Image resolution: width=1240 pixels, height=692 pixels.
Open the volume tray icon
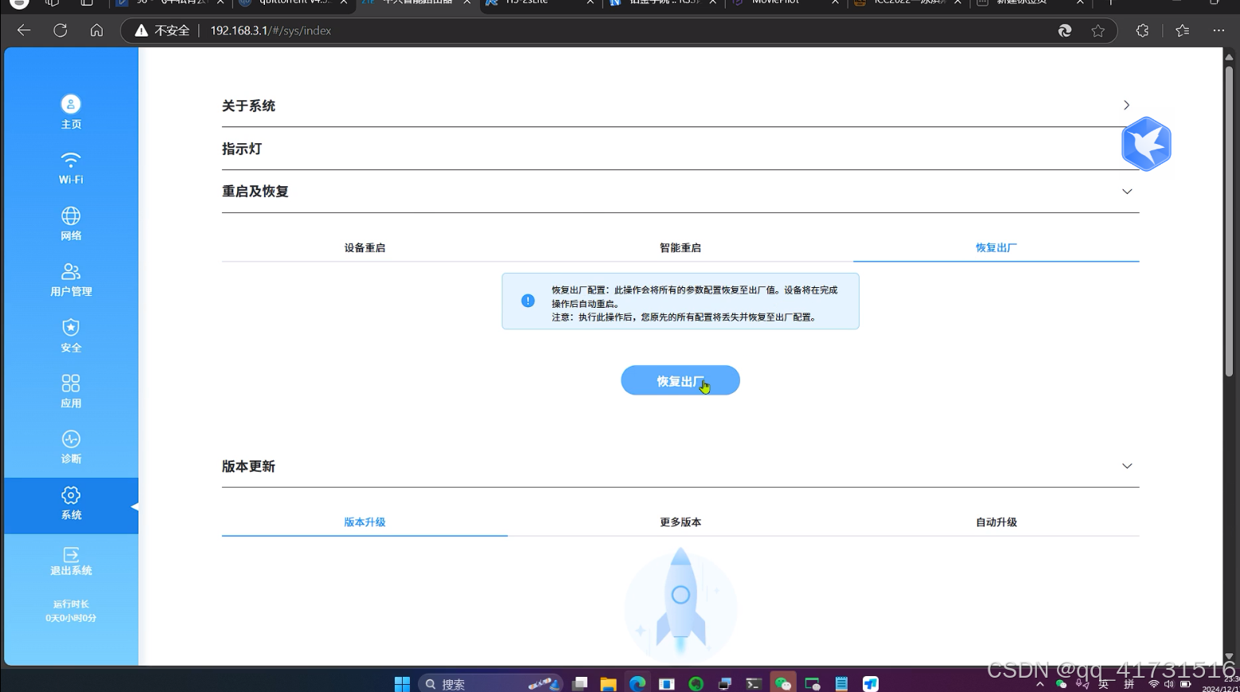point(1168,684)
